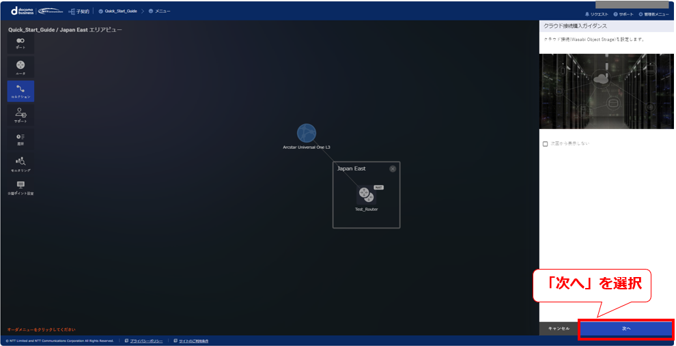Open リクエスト notifications in the header
This screenshot has height=346, width=676.
[x=597, y=14]
